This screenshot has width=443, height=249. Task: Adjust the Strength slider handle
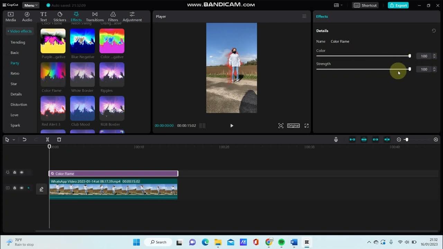tap(409, 69)
